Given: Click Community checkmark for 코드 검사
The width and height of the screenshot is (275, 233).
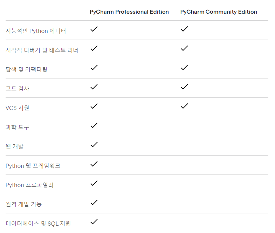Looking at the screenshot, I should [x=184, y=87].
